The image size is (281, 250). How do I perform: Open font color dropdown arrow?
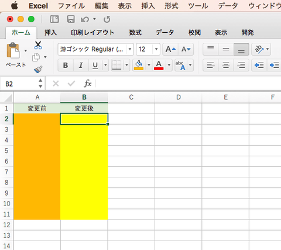(x=169, y=65)
